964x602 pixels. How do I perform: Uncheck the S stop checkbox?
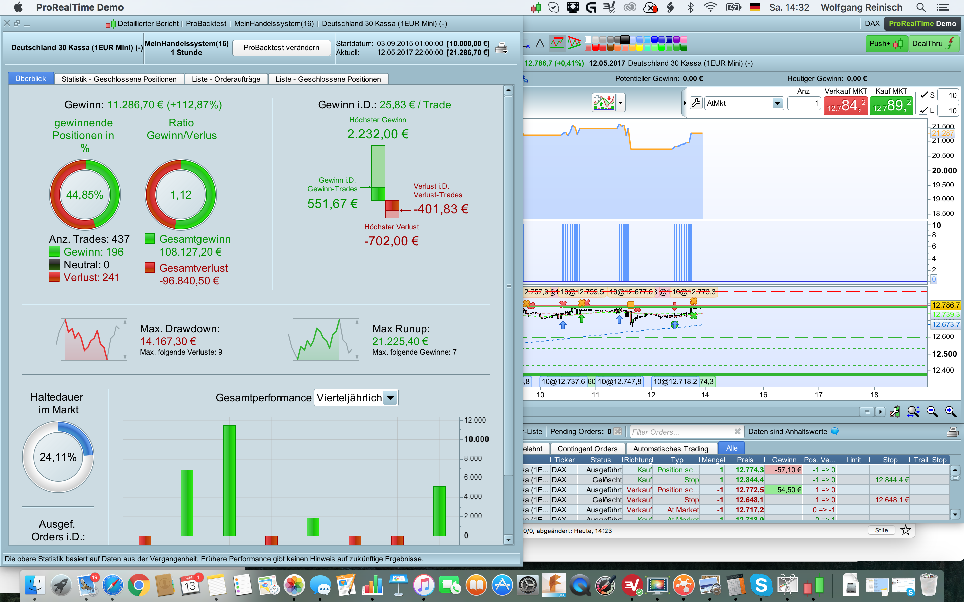pos(923,95)
